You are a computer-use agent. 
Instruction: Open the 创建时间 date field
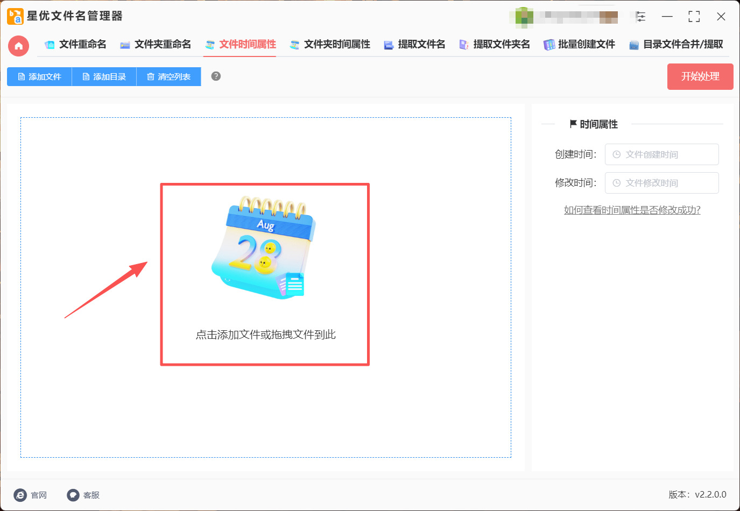[x=661, y=154]
